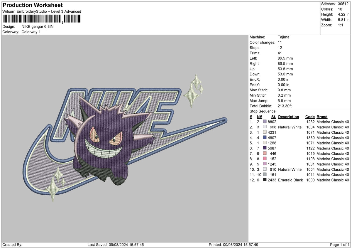
Task: Click the 'Created By:' footer field
Action: pyautogui.click(x=12, y=245)
